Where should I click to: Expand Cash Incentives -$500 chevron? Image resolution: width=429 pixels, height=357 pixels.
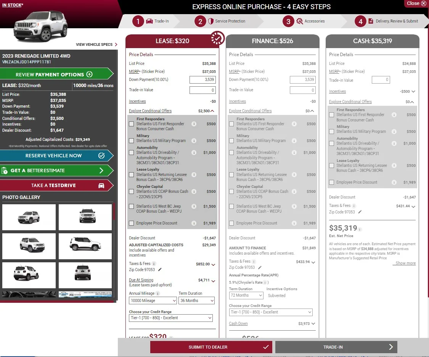[x=413, y=92]
